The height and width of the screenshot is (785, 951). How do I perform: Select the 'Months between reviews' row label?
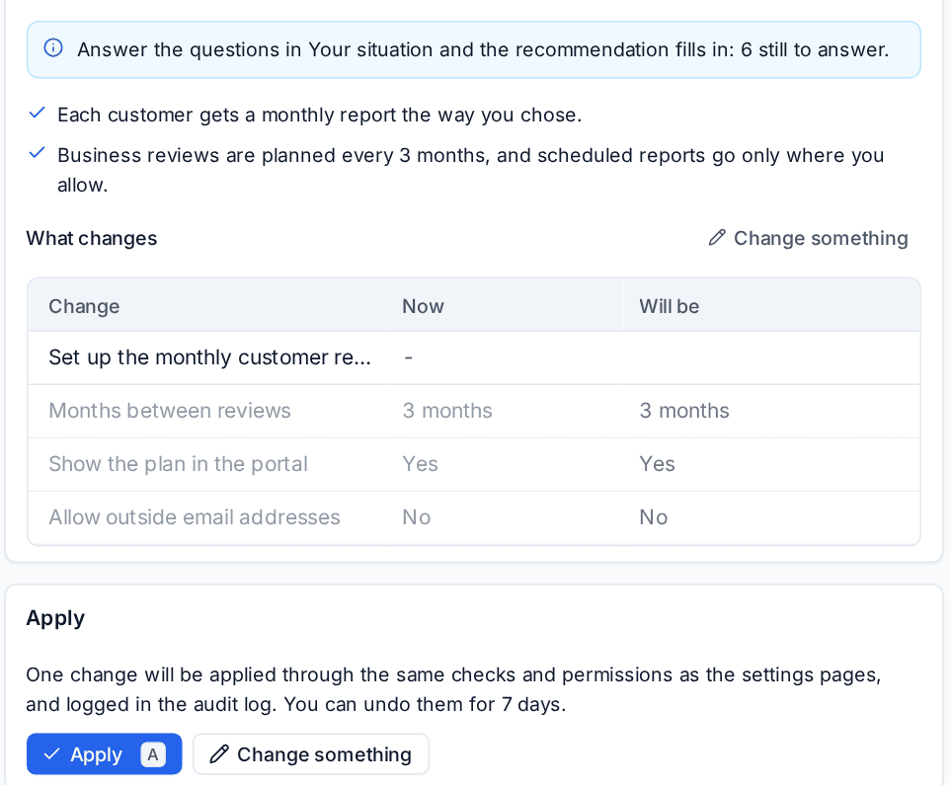[x=170, y=411]
